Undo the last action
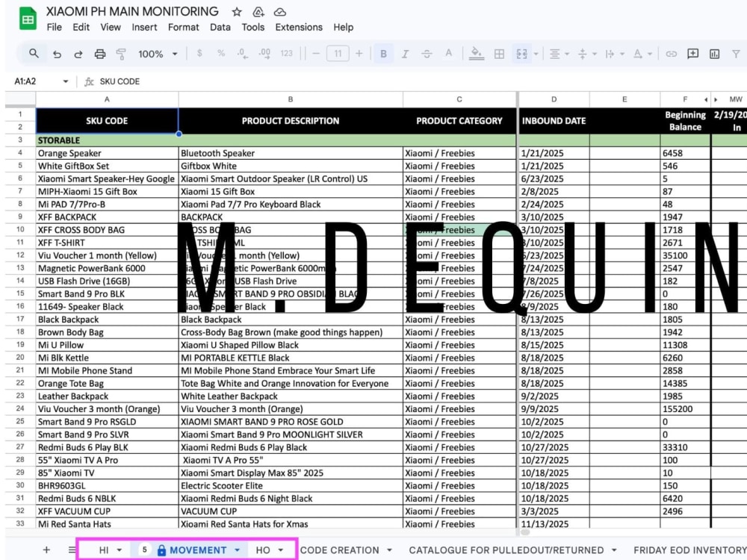Screen dimensions: 747x560 tap(58, 54)
